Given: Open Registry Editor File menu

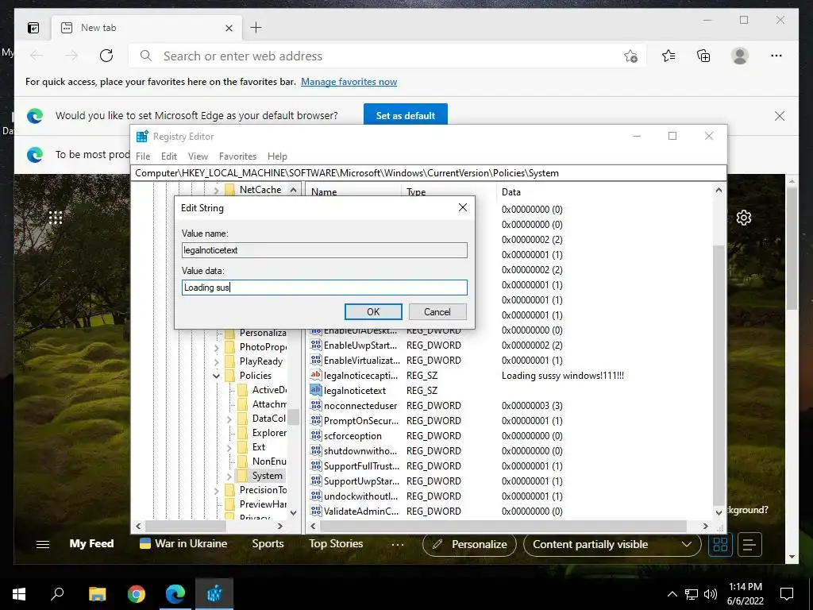Looking at the screenshot, I should [x=143, y=156].
